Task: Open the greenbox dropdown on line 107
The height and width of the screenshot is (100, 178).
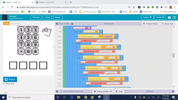Action: point(102,62)
